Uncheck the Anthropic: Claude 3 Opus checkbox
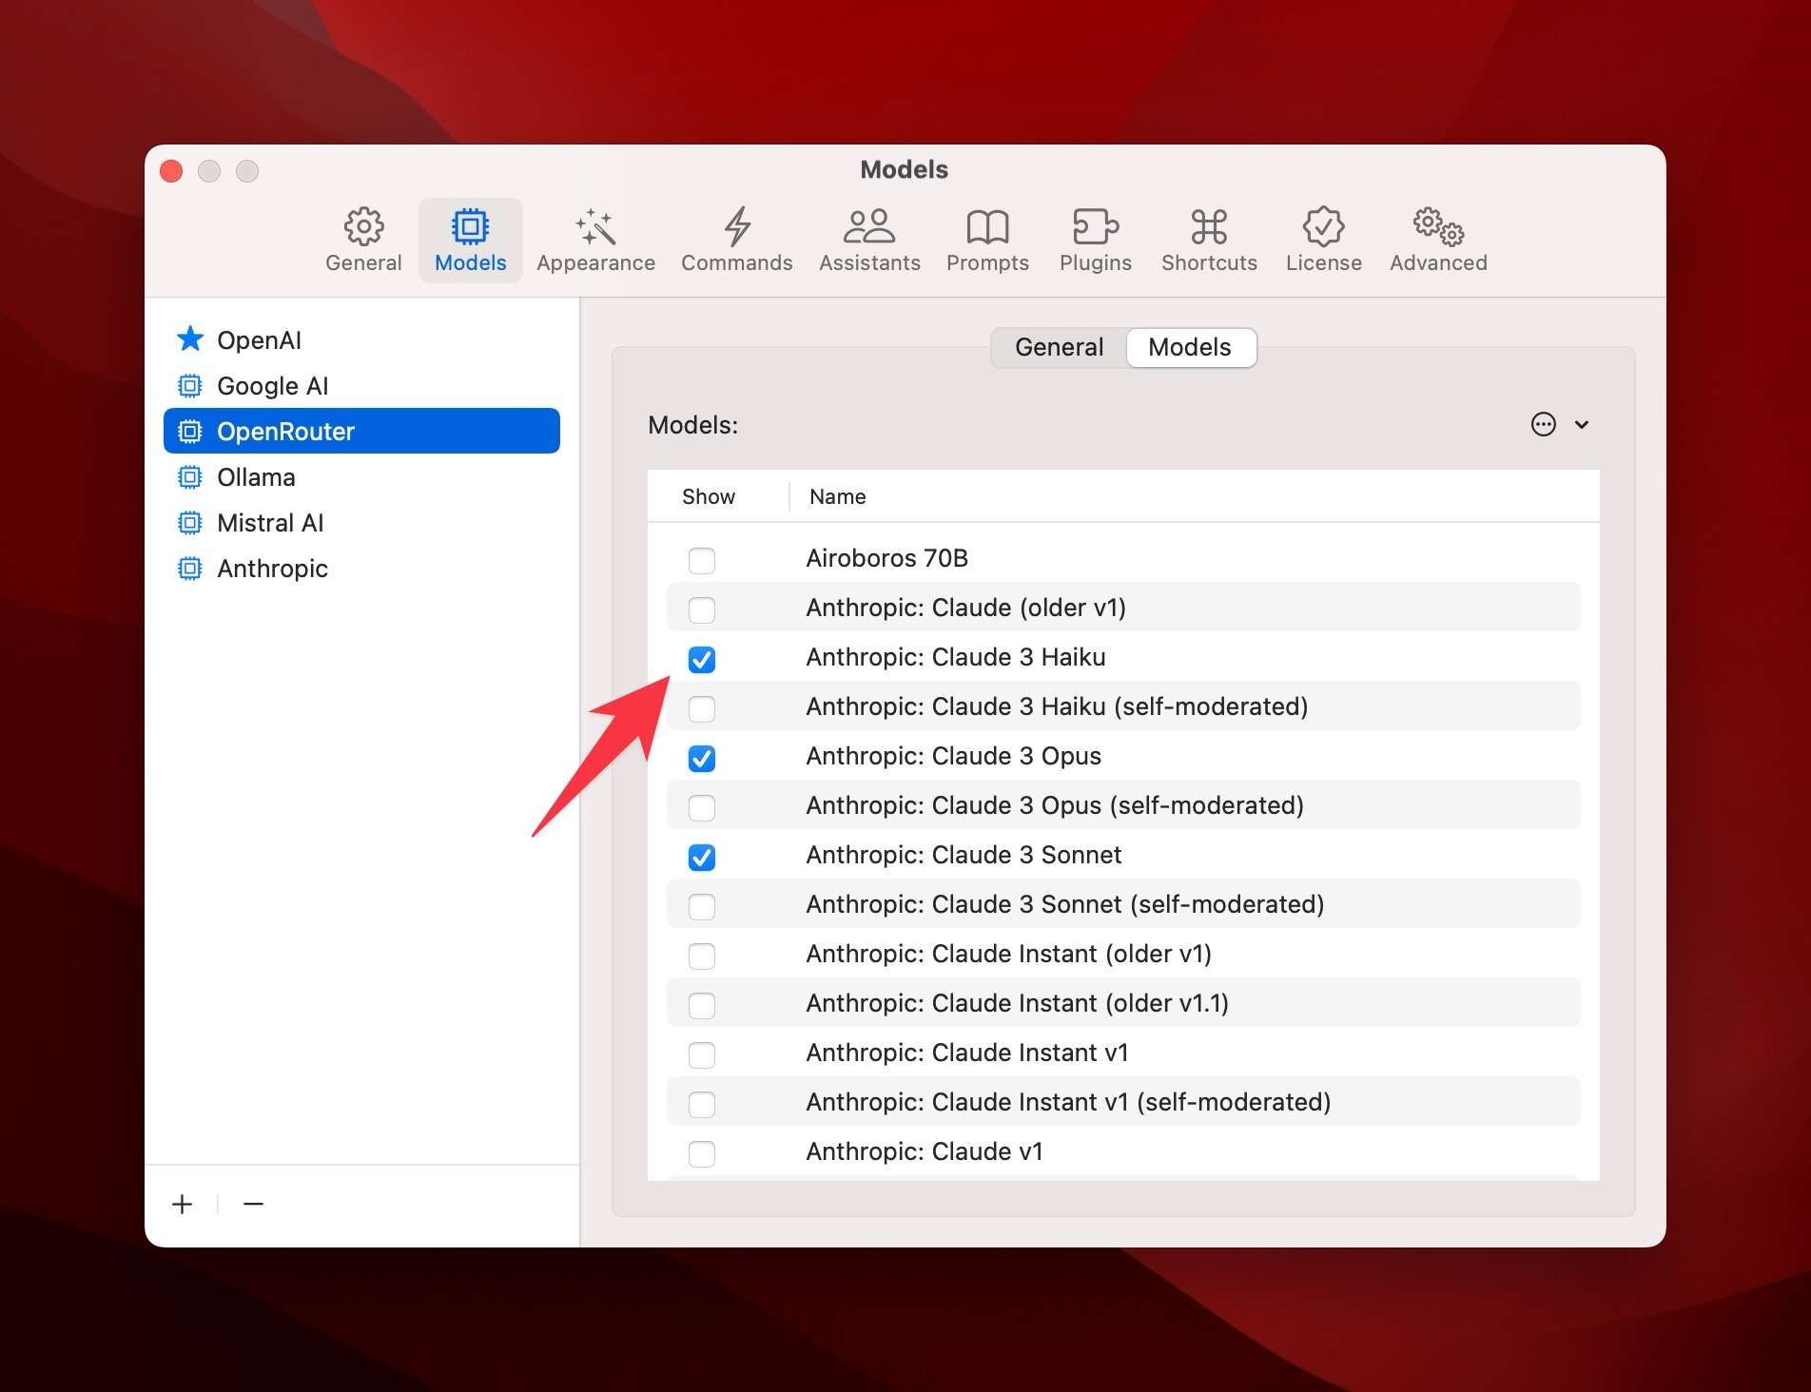This screenshot has height=1392, width=1811. pos(702,758)
